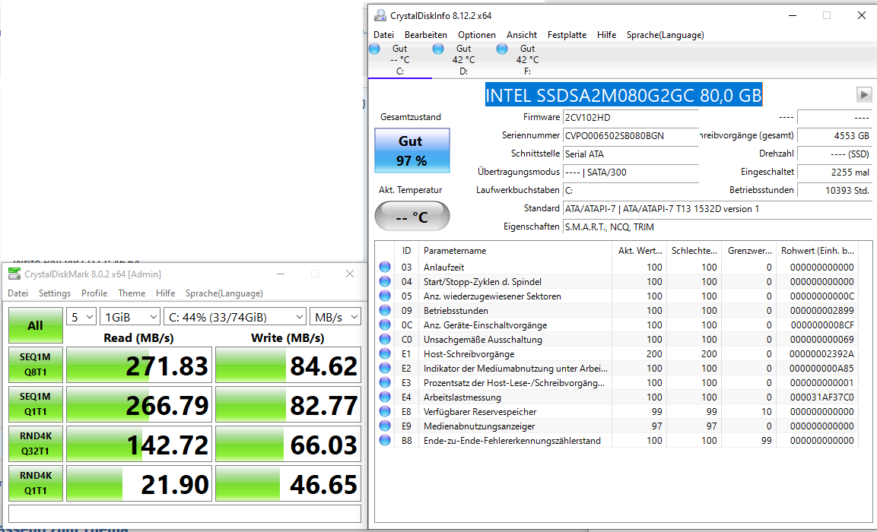Start SEQ1M Q1T1 benchmark

[35, 404]
